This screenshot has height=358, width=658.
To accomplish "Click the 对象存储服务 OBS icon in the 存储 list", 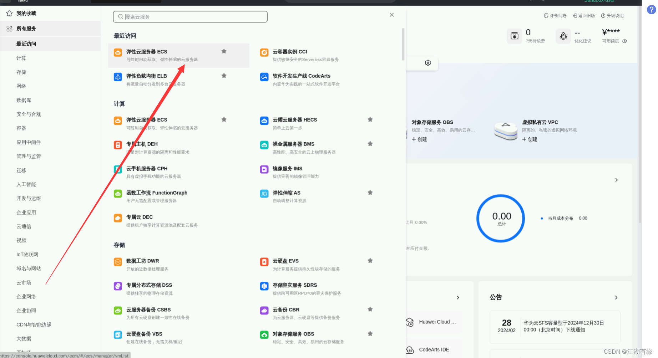I will [x=264, y=335].
